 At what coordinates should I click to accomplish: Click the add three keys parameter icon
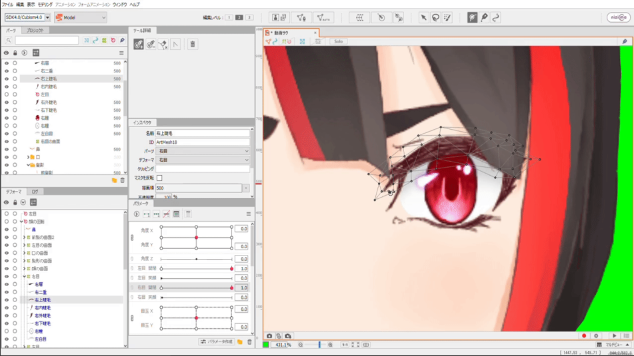coord(157,214)
